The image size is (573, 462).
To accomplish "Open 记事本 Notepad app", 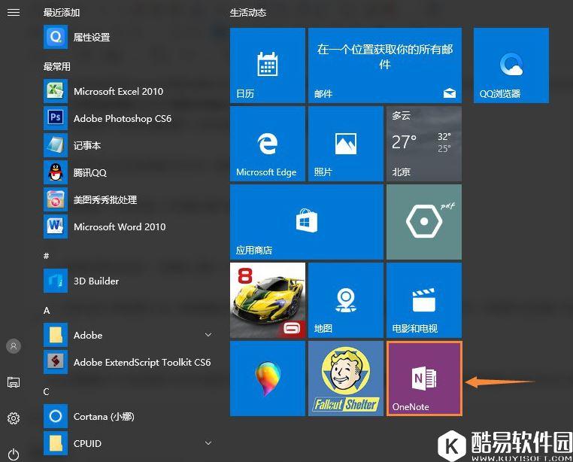I will tap(128, 145).
